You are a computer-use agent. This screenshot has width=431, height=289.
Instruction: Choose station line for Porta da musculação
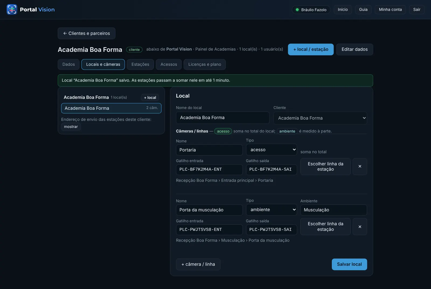[x=325, y=227]
